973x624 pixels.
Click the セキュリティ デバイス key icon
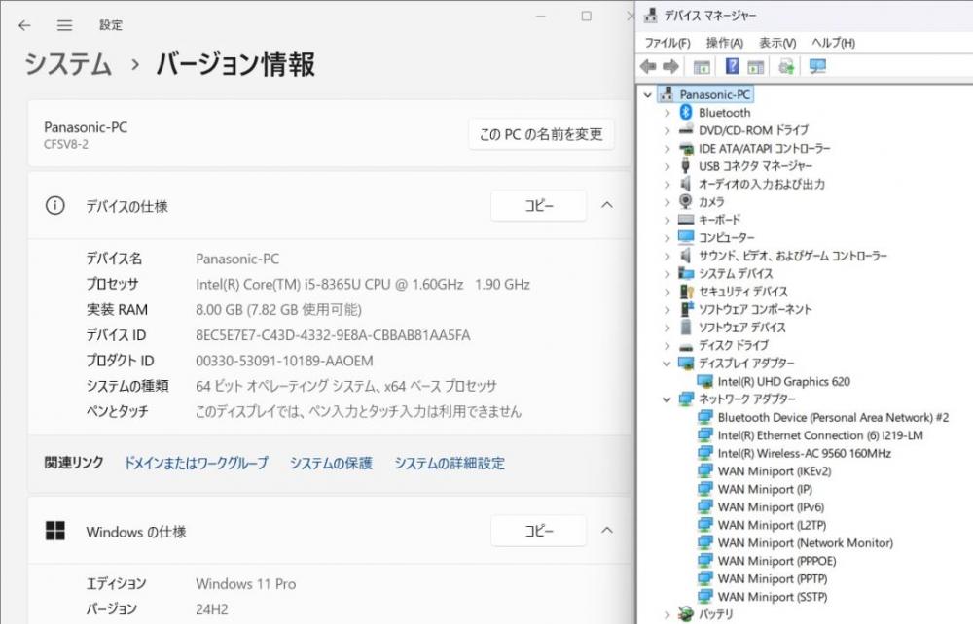point(686,292)
